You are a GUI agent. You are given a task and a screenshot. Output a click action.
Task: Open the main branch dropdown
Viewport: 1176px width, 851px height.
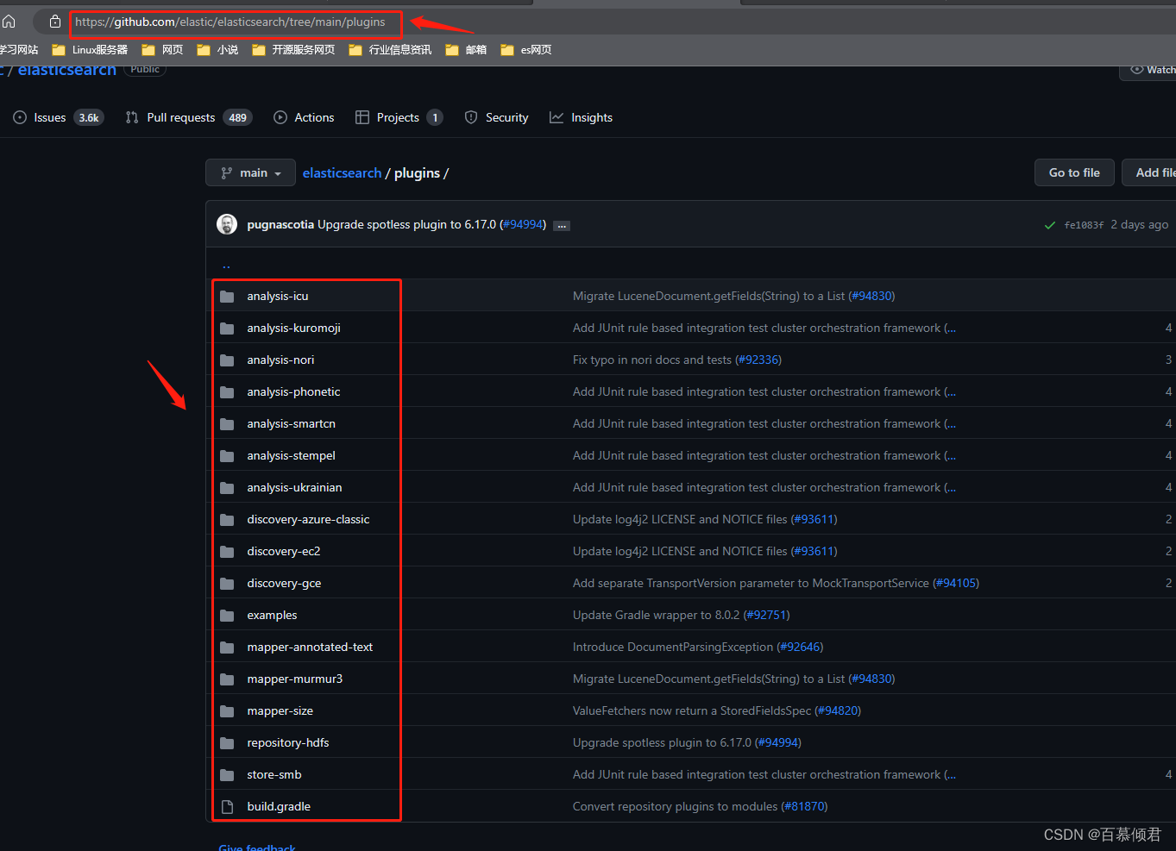pyautogui.click(x=250, y=172)
